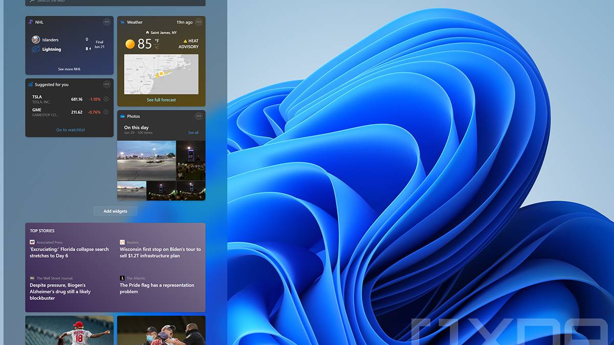Open more options menu on Weather widget

coord(199,22)
